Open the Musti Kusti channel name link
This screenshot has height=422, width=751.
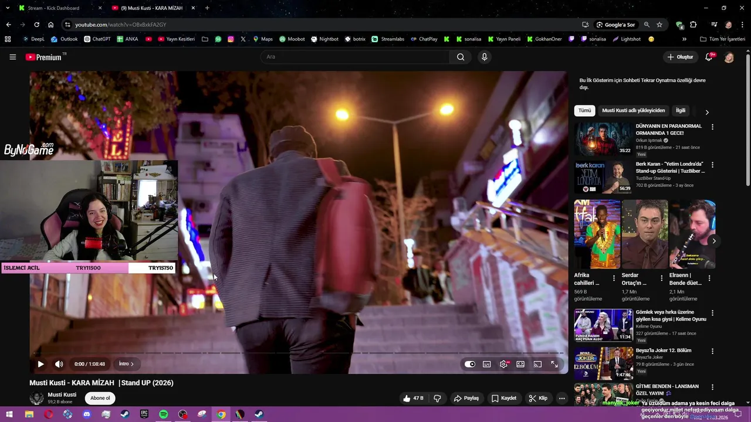click(x=62, y=395)
